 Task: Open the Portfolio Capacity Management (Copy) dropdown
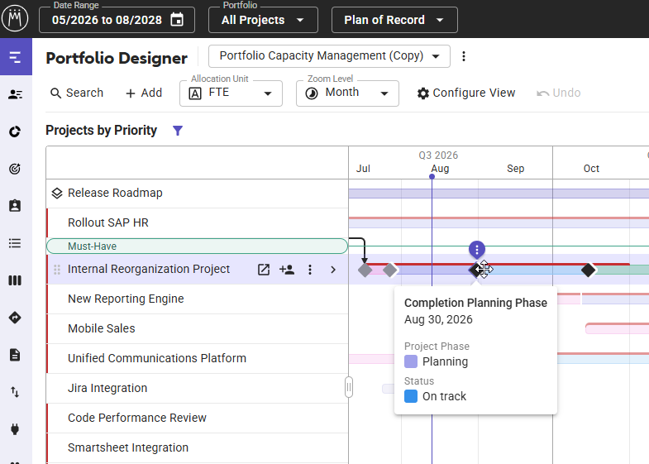coord(329,56)
